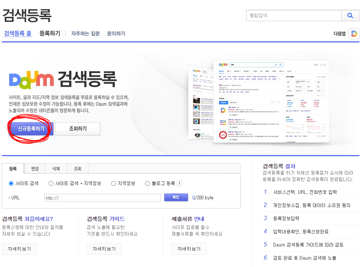This screenshot has width=362, height=267.
Task: Click into the URL http:// input field
Action: point(102,198)
